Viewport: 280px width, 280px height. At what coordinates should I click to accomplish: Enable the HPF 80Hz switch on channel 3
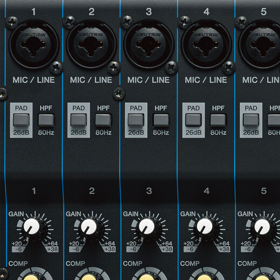[161, 120]
